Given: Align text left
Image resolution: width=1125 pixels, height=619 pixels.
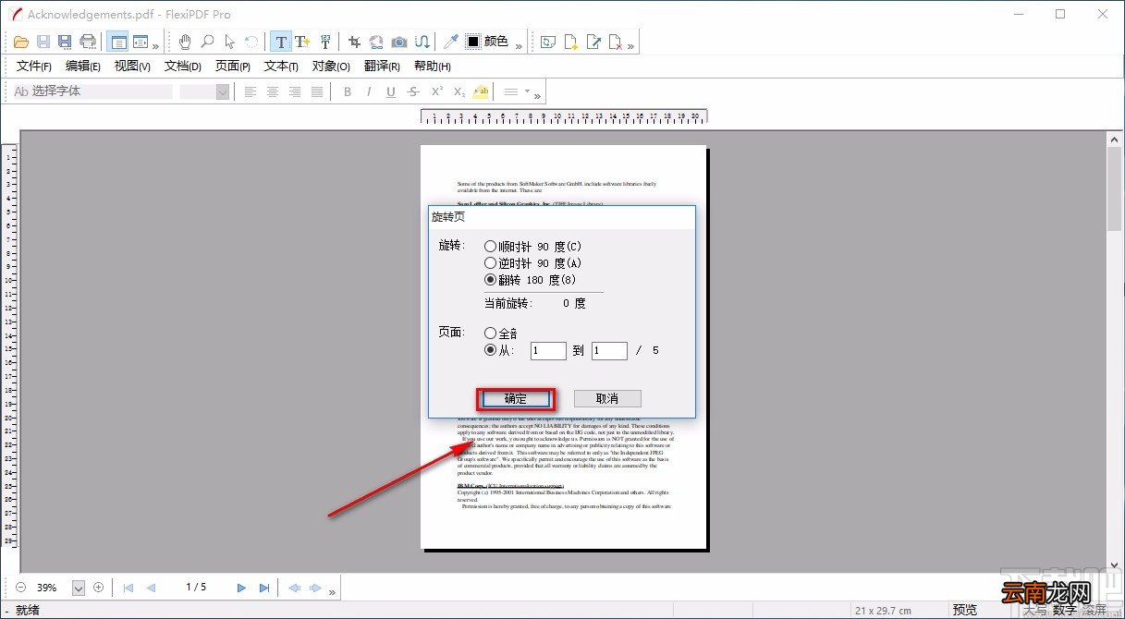Looking at the screenshot, I should pyautogui.click(x=251, y=91).
